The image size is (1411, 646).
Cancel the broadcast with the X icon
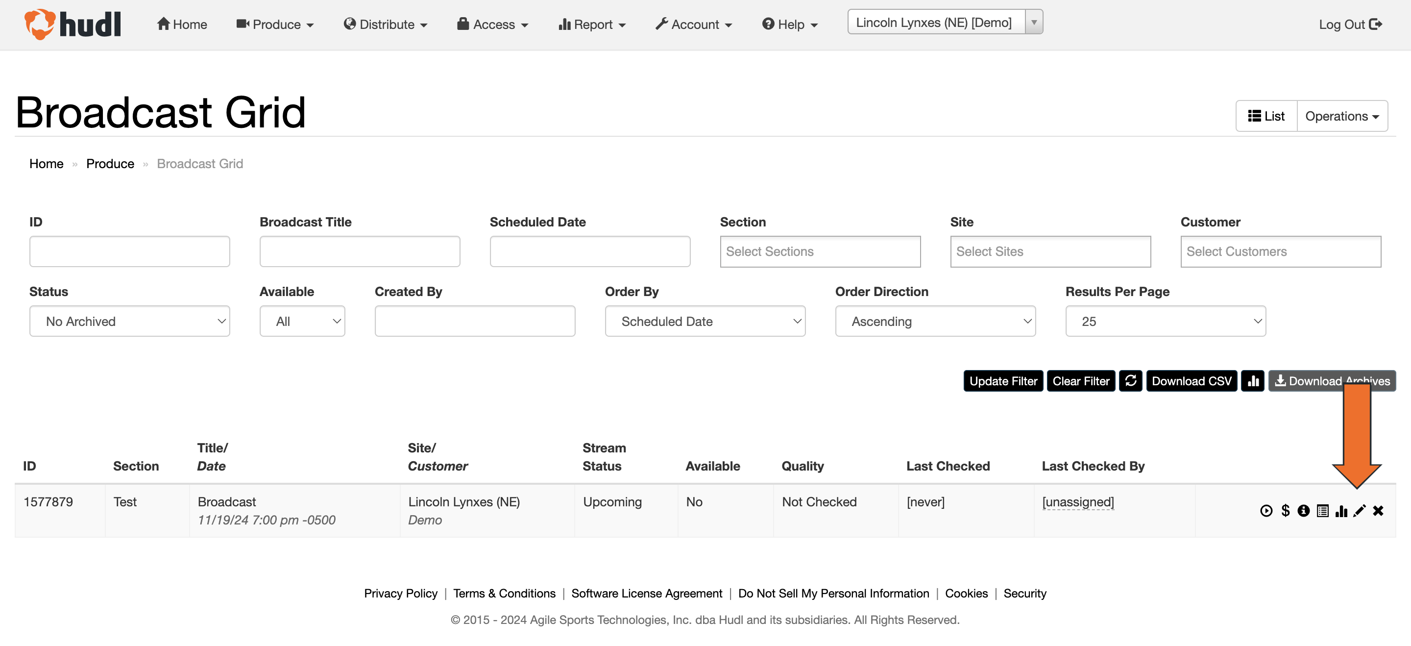(x=1379, y=511)
